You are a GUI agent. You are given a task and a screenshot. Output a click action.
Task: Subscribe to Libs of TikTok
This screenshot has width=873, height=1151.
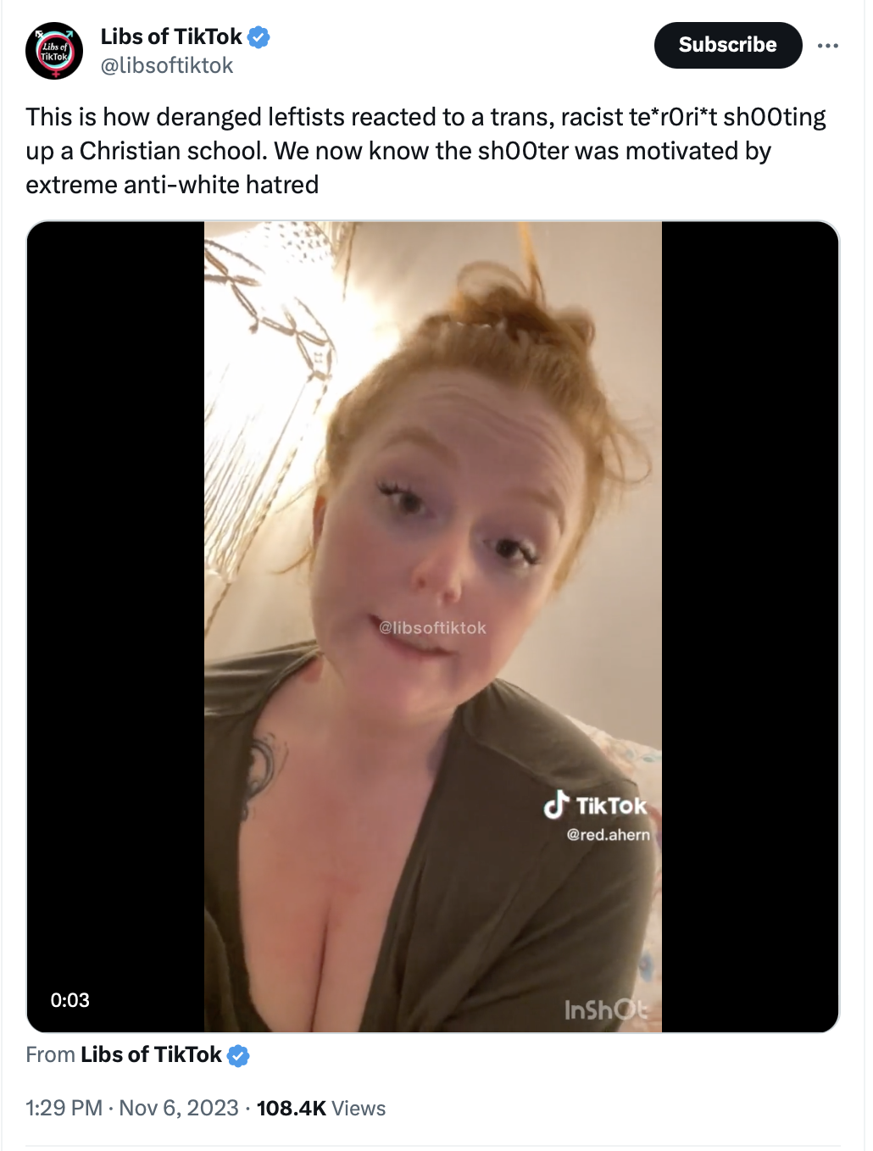point(728,45)
